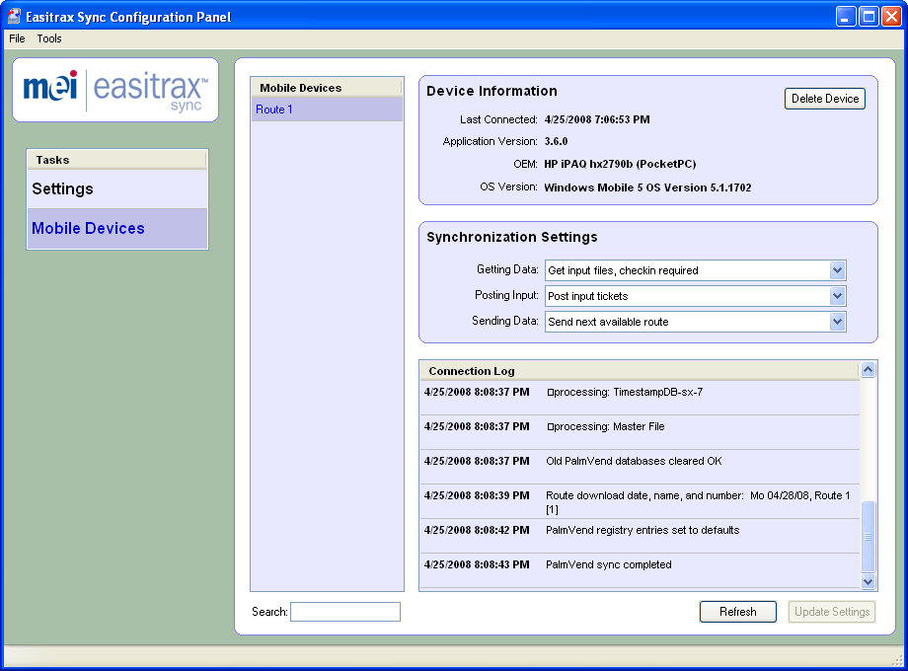
Task: Click the connection log scroll up arrow
Action: pos(868,369)
